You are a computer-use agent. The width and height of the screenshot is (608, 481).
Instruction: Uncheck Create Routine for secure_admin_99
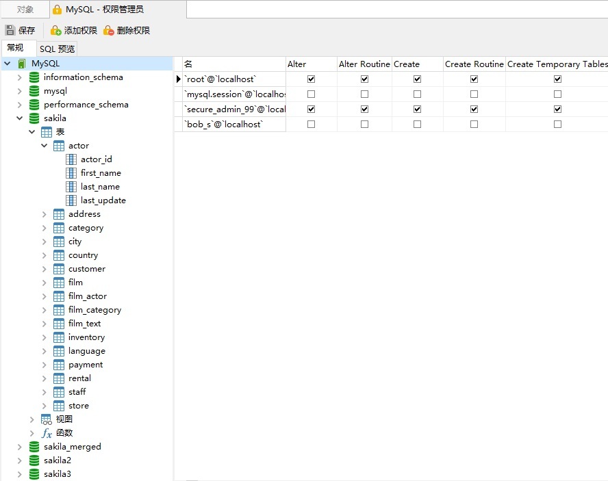[474, 109]
